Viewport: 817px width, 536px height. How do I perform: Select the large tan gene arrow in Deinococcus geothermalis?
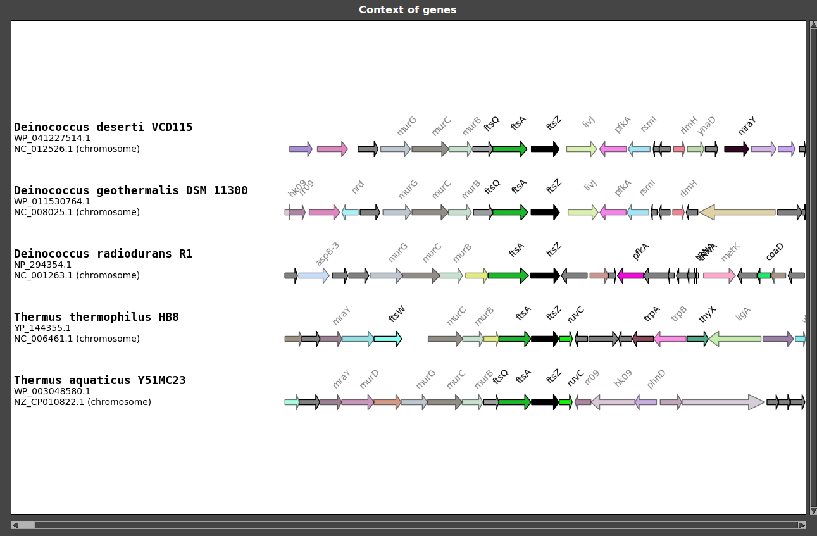point(737,212)
